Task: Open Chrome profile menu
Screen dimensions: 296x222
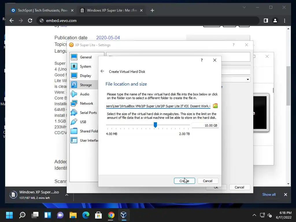Action: [x=275, y=21]
